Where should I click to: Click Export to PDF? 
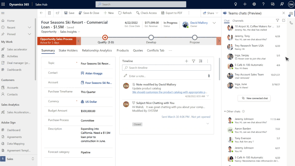172,13
